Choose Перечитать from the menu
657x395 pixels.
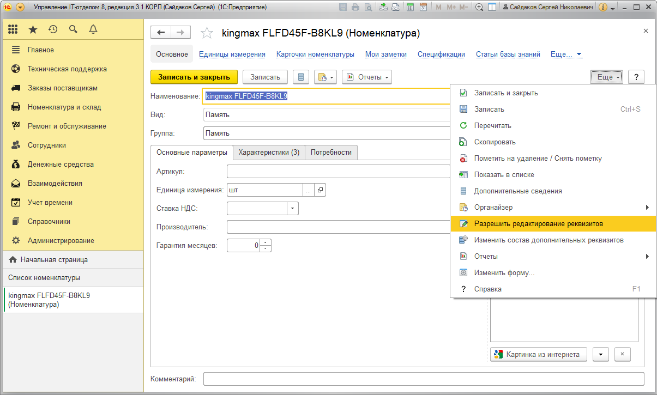[553, 125]
